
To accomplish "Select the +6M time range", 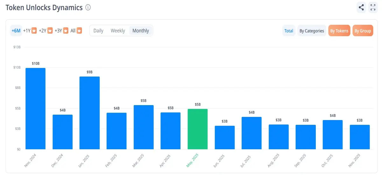I will pyautogui.click(x=16, y=31).
